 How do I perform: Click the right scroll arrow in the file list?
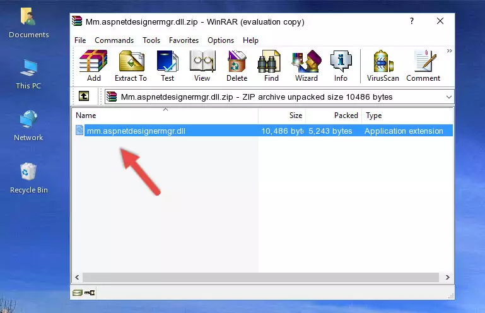coord(447,277)
